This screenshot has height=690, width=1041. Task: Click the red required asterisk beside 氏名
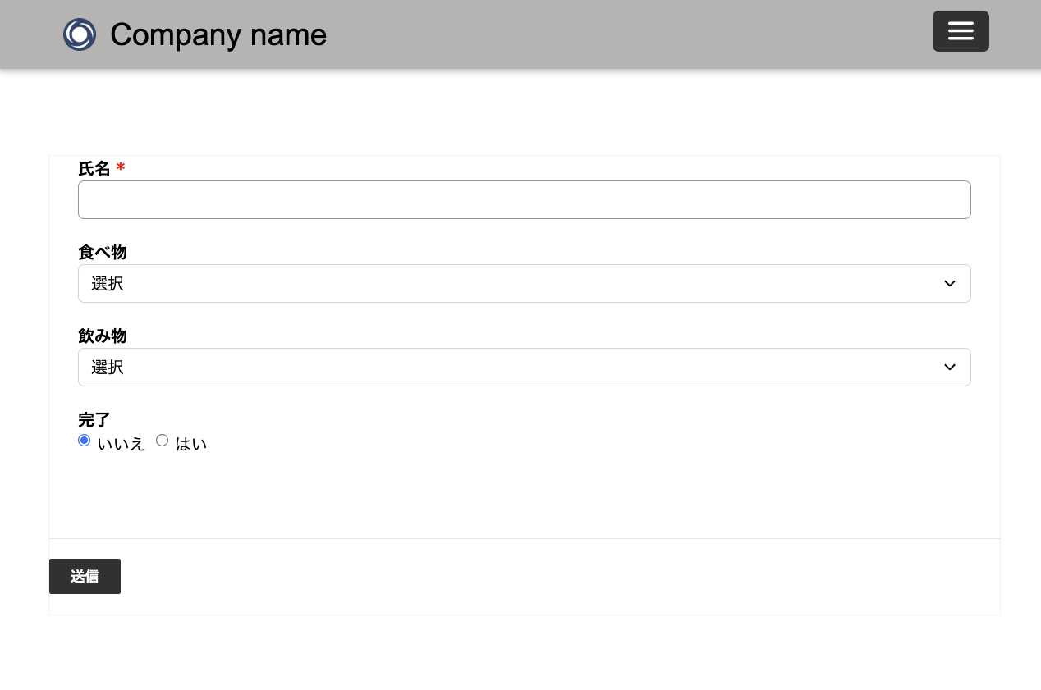(121, 168)
